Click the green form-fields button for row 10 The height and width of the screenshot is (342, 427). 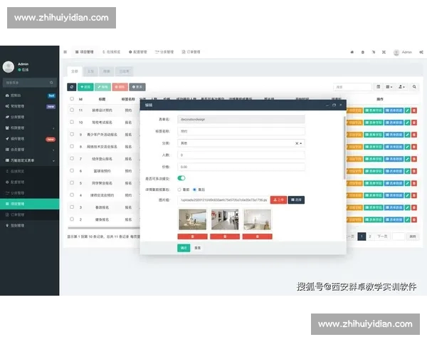[374, 123]
